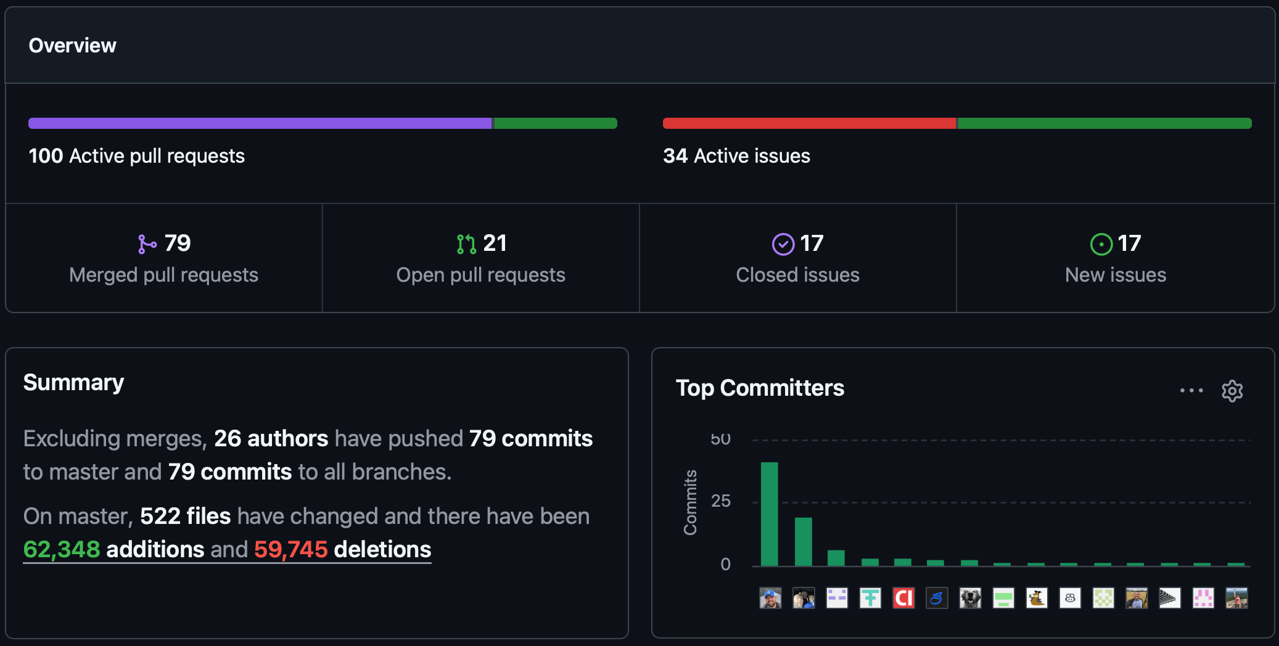This screenshot has width=1279, height=646.
Task: Click the purple segment of pull requests bar
Action: [260, 123]
